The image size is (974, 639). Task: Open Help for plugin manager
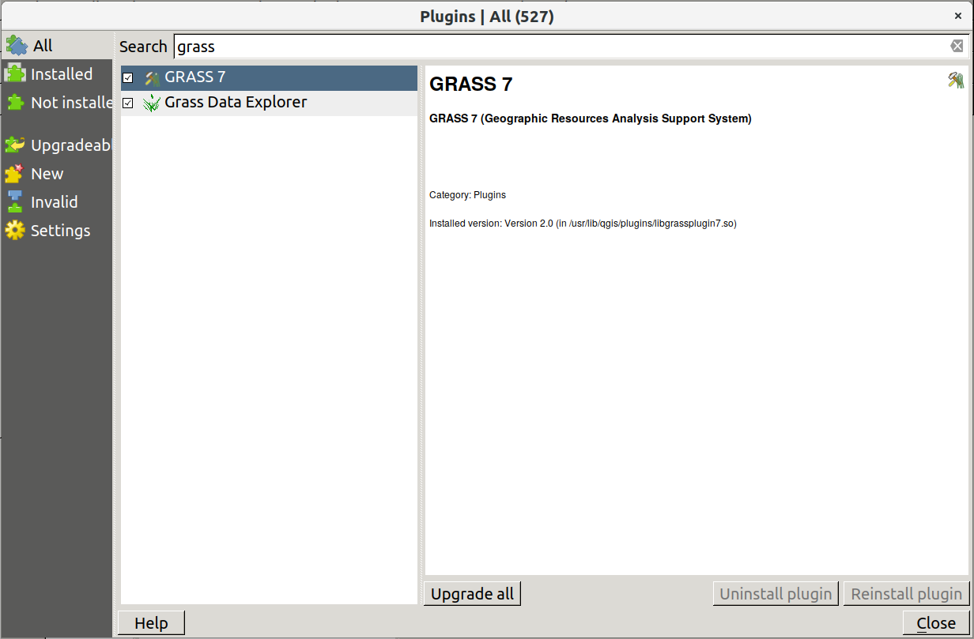click(x=151, y=623)
